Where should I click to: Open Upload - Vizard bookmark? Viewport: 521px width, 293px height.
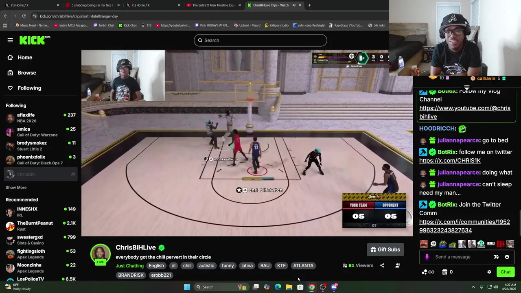click(x=247, y=25)
